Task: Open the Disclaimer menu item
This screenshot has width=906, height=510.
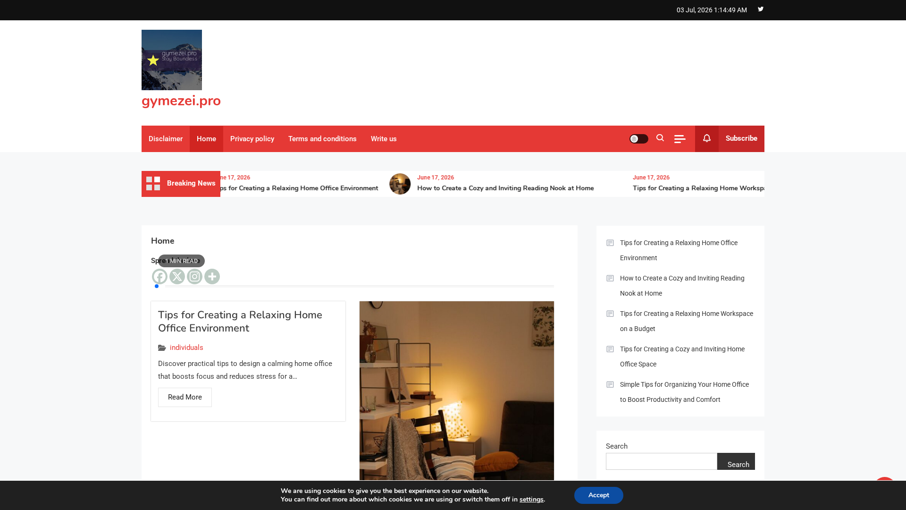Action: (x=166, y=139)
